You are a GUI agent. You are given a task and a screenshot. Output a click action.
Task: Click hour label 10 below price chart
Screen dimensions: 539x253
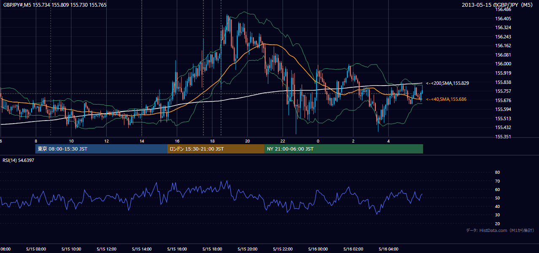click(x=71, y=141)
